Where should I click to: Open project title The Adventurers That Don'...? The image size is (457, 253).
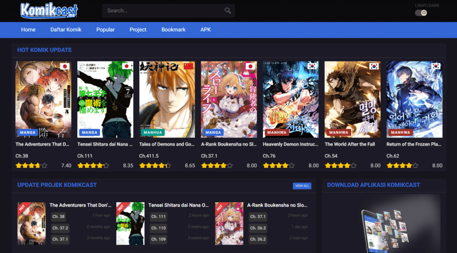point(80,205)
